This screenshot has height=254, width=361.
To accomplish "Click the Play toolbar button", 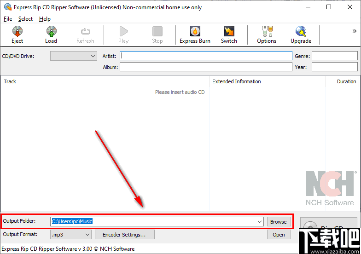I will (x=123, y=35).
